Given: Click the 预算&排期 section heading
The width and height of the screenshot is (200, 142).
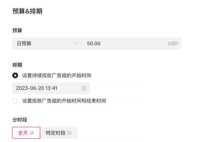Looking at the screenshot, I should coord(27,11).
